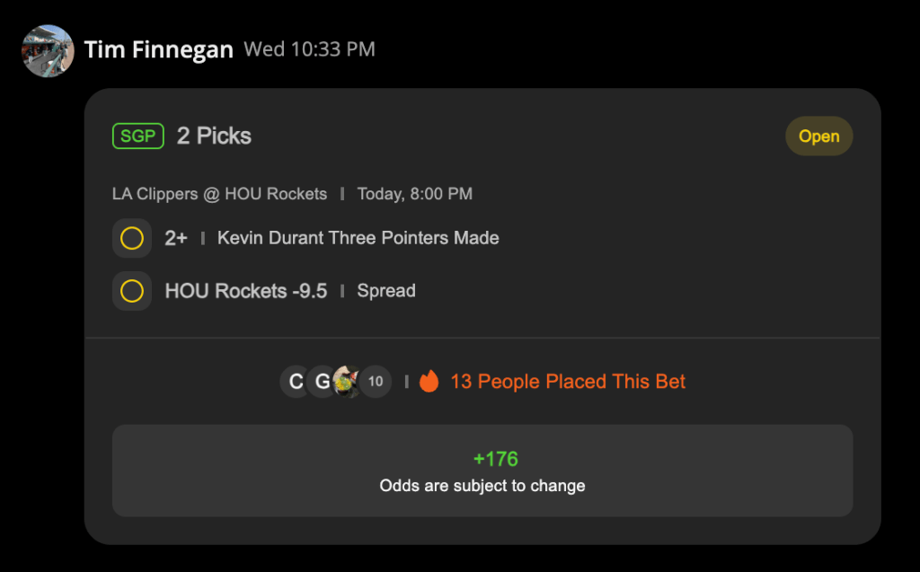
Task: Open the 2 Picks heading
Action: point(214,136)
